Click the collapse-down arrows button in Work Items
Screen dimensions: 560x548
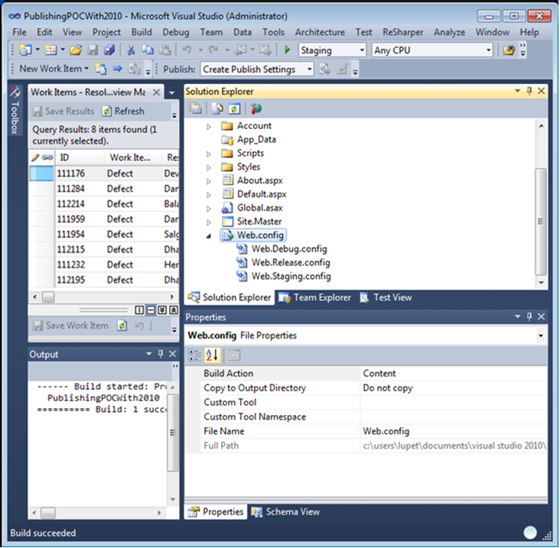162,310
